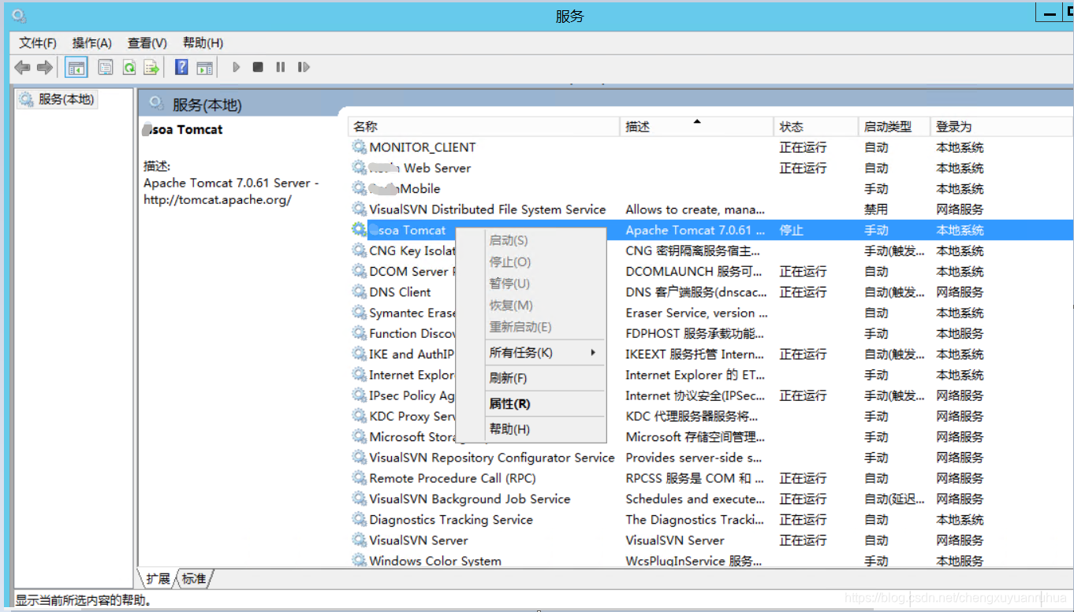Select Remote Procedure Call (RPC) service

(452, 478)
